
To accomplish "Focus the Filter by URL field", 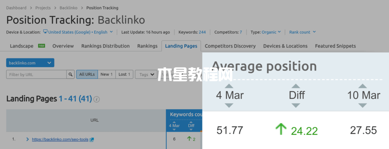I will click(36, 74).
